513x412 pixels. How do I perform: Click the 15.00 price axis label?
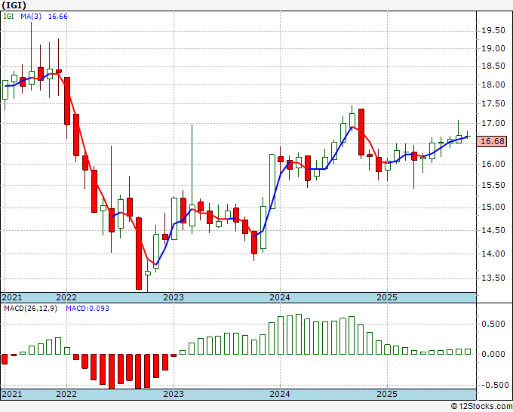493,208
